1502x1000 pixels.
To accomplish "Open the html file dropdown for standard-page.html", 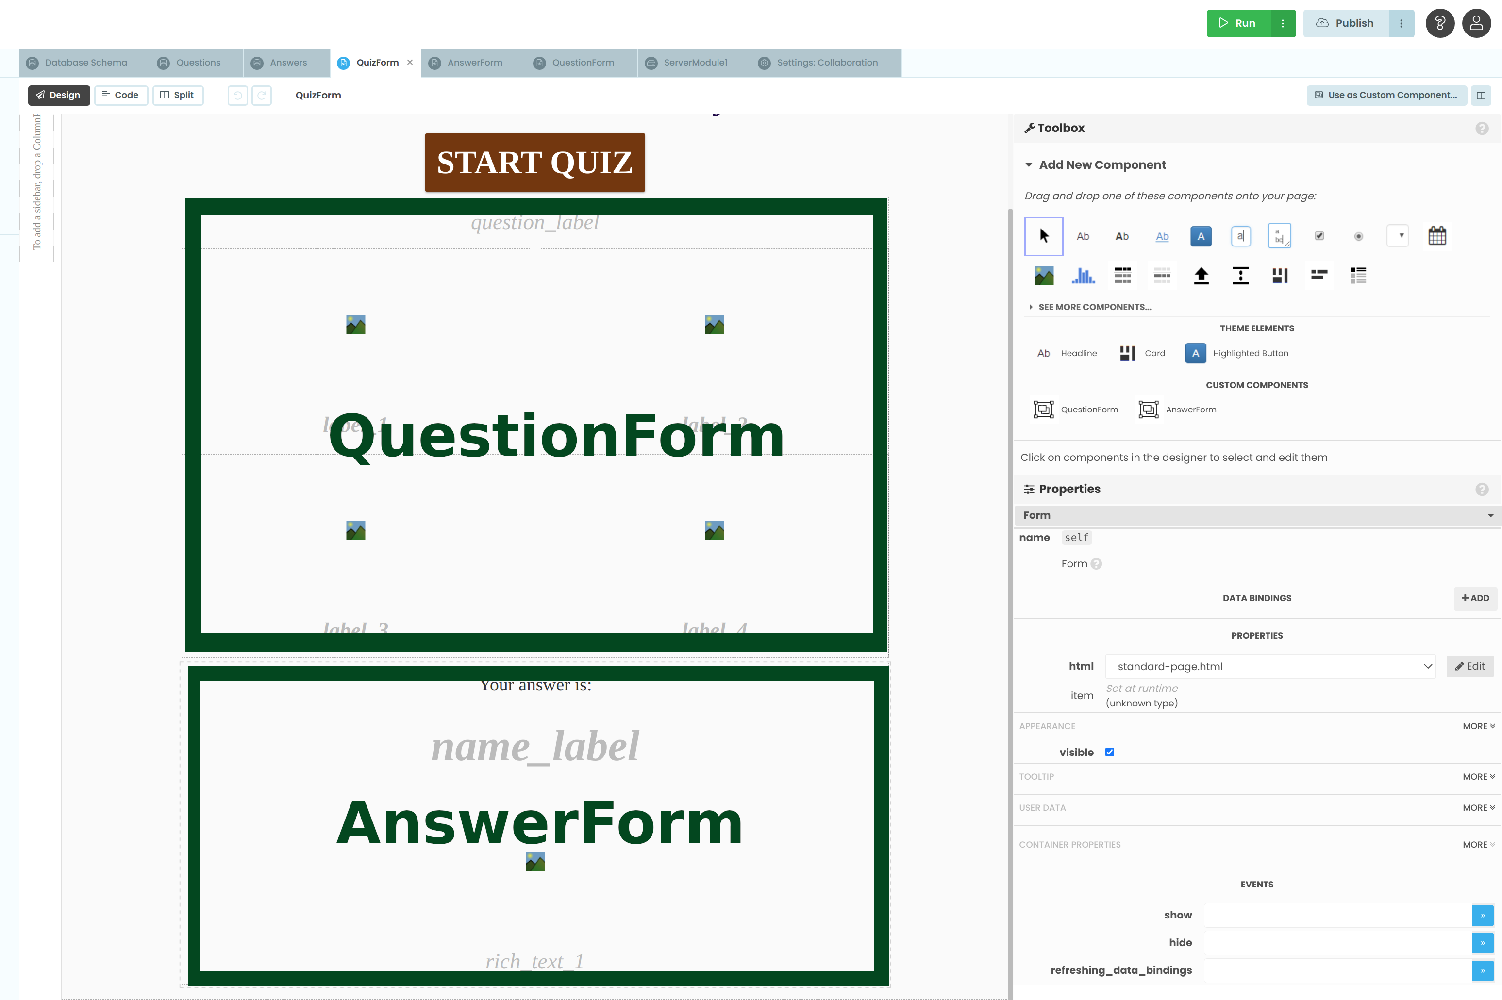I will 1428,666.
